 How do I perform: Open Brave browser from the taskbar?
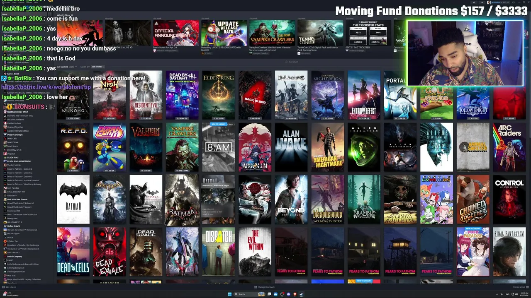tap(295, 294)
